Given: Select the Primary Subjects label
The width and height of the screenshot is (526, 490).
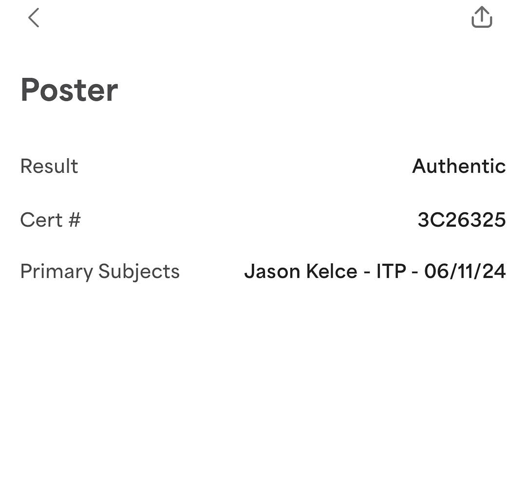Looking at the screenshot, I should tap(100, 272).
